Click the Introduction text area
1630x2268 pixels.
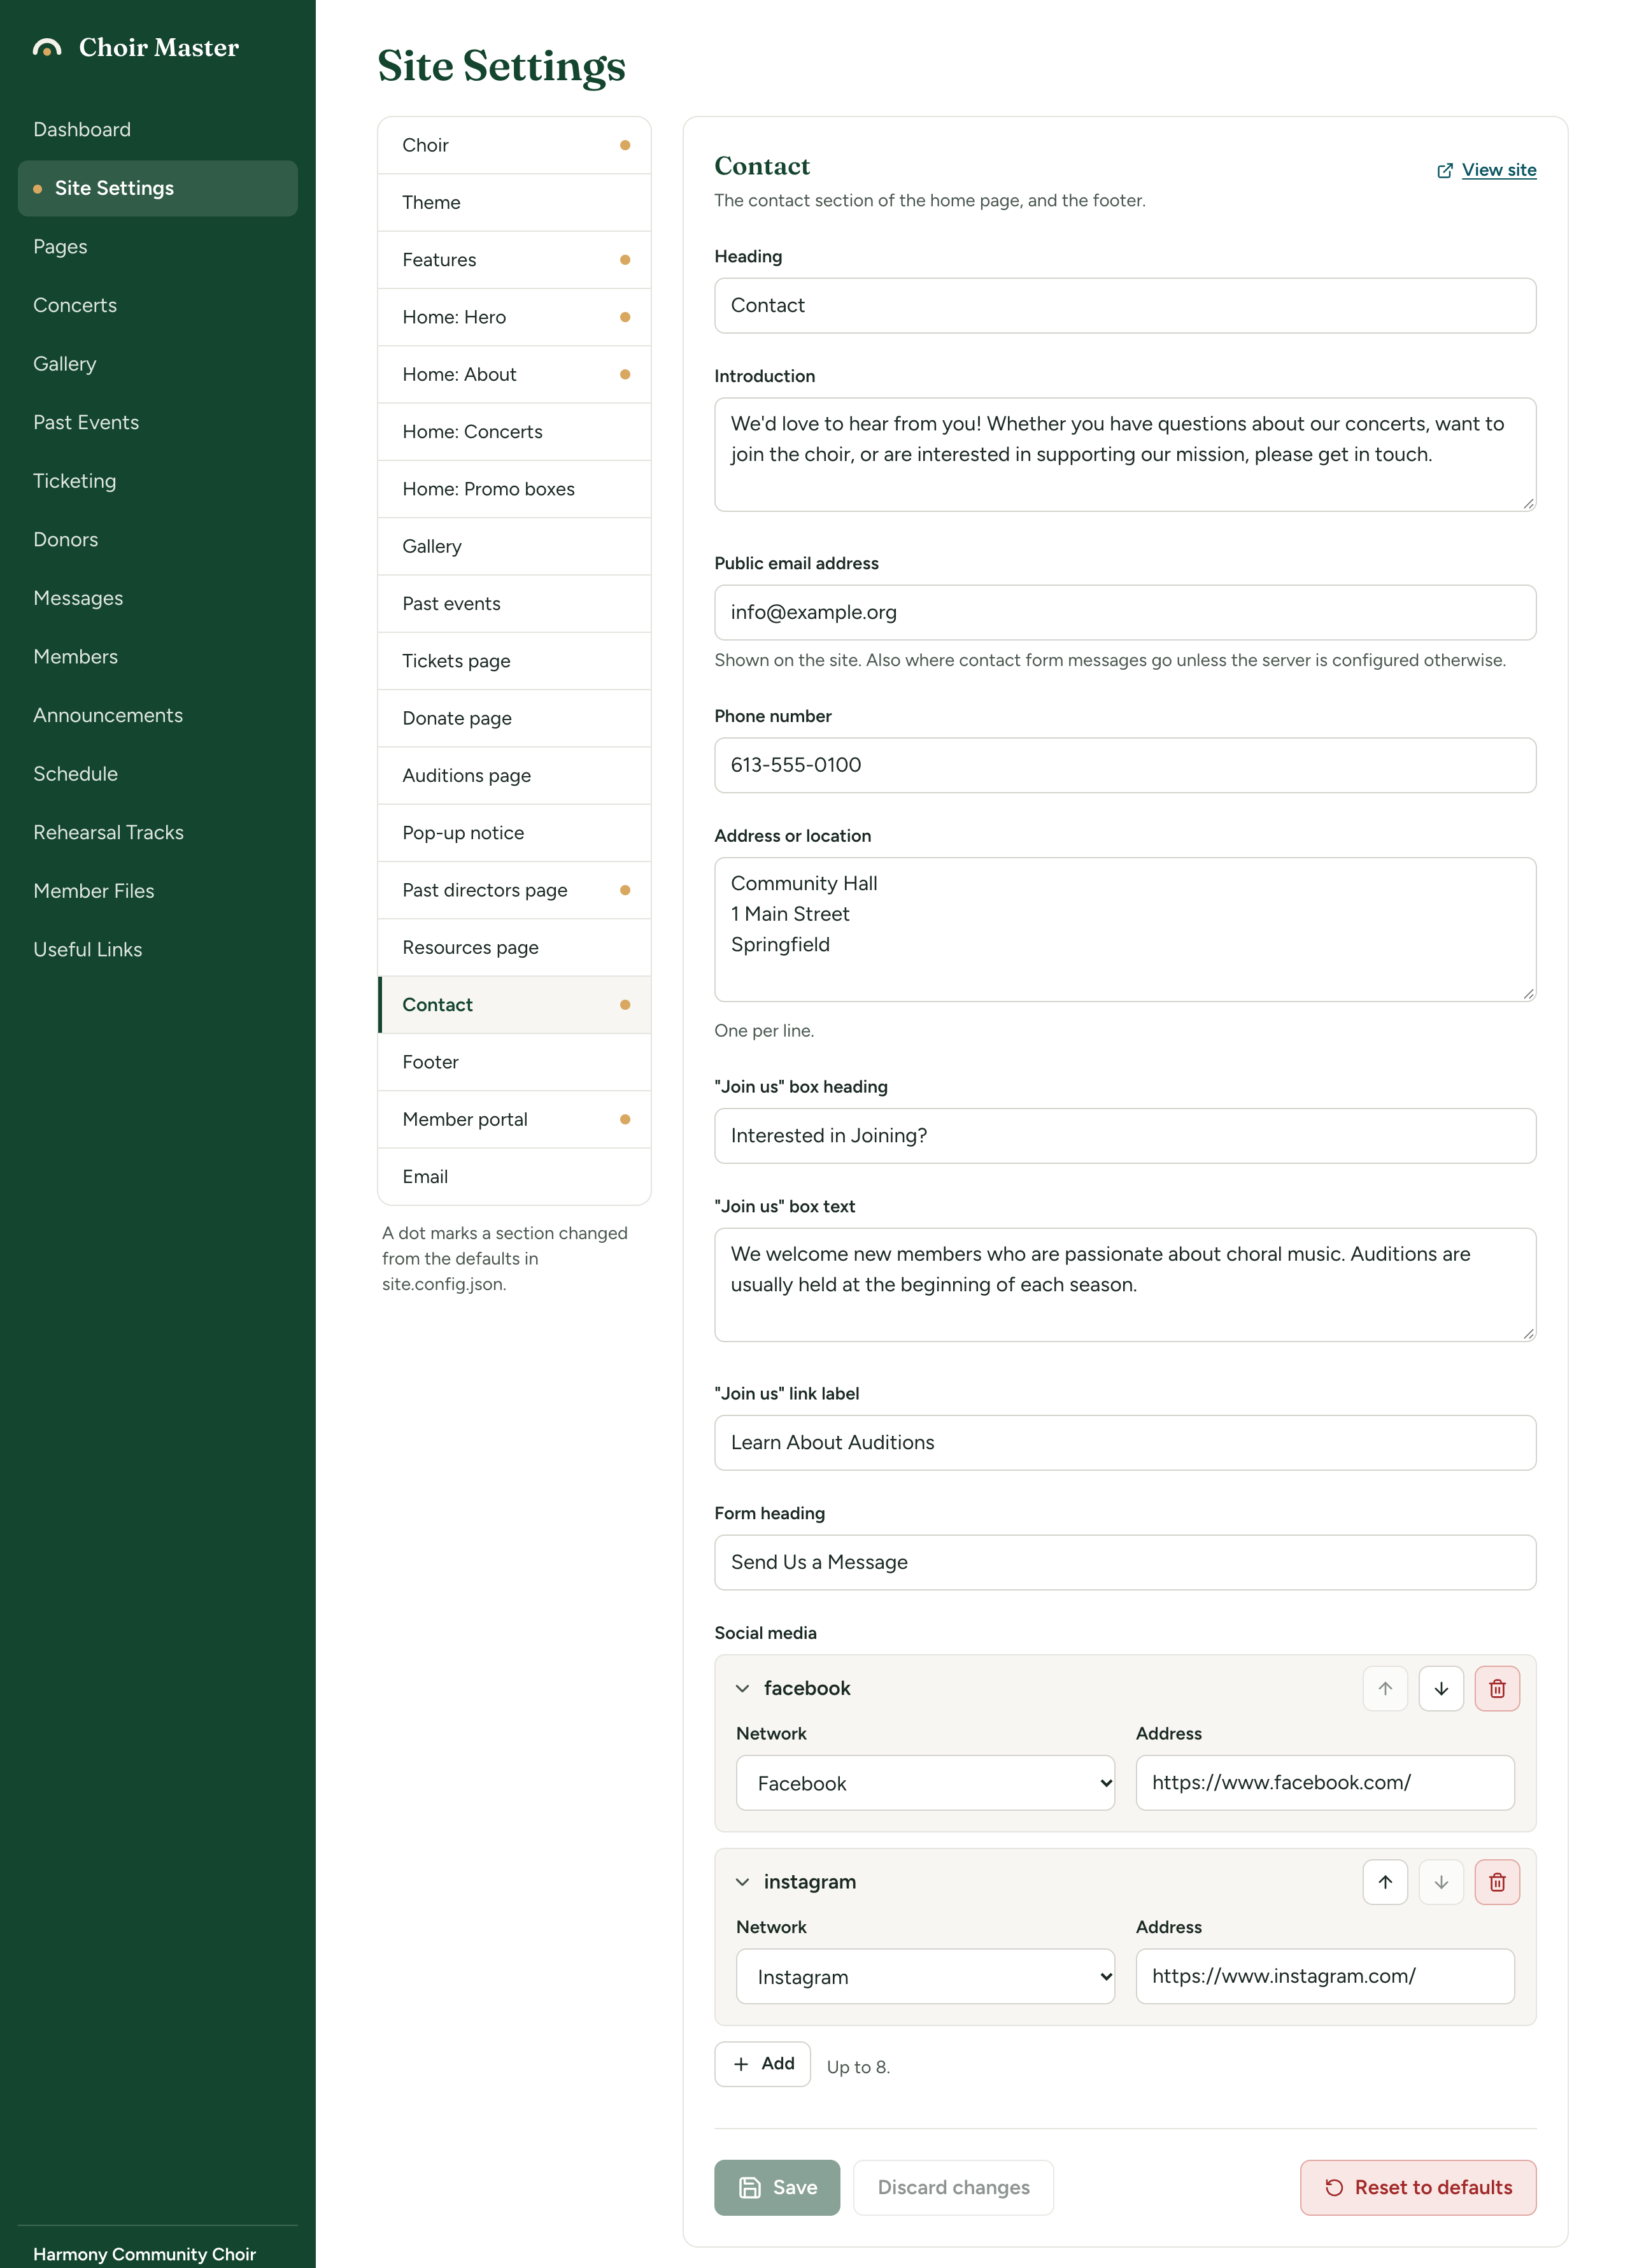tap(1125, 455)
